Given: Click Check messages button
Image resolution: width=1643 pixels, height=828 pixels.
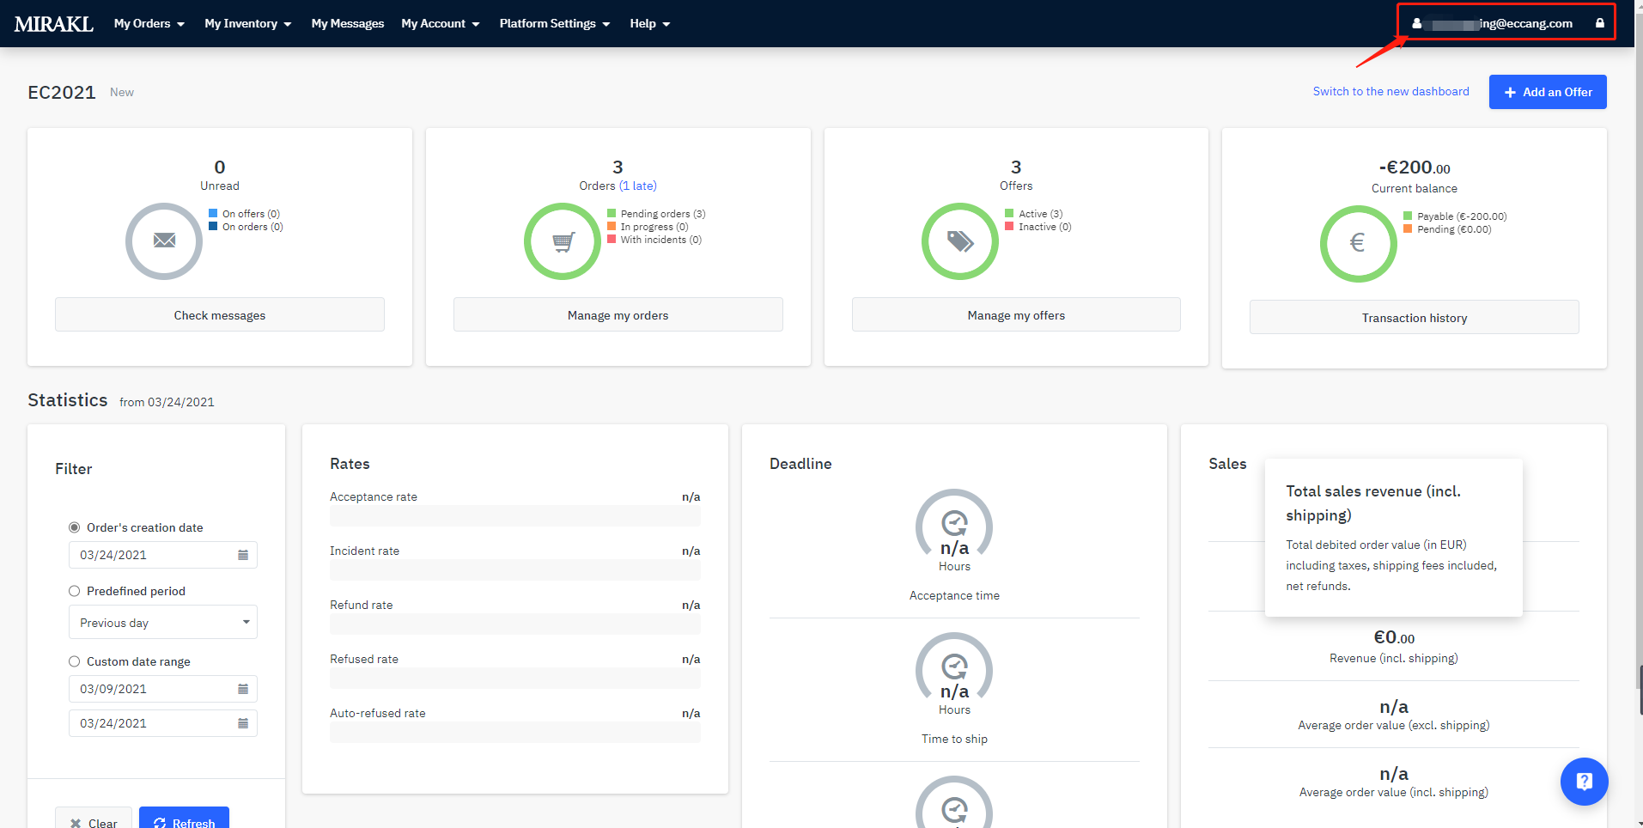Looking at the screenshot, I should coord(220,315).
